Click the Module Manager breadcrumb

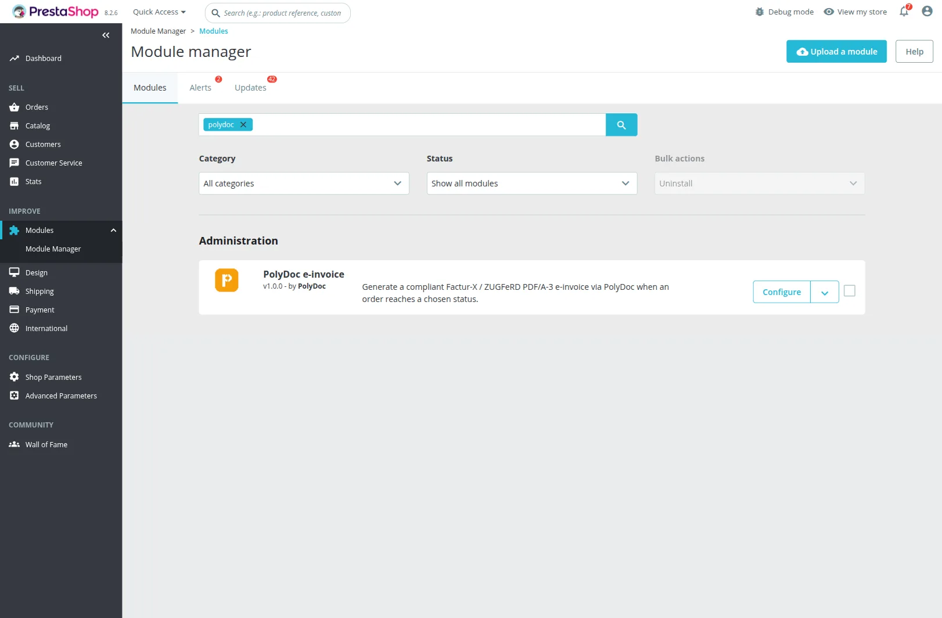coord(158,31)
